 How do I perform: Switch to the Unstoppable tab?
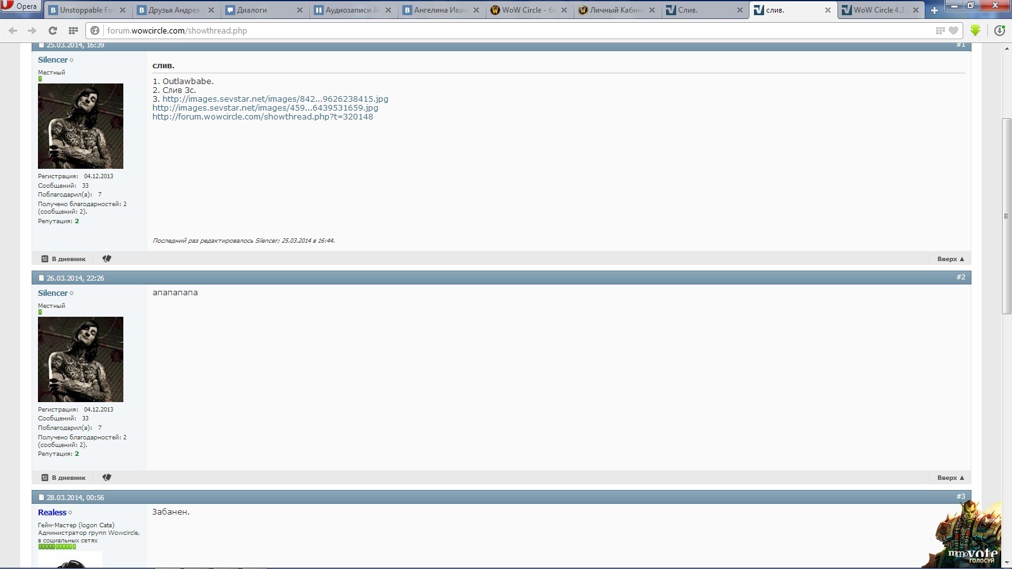(85, 10)
